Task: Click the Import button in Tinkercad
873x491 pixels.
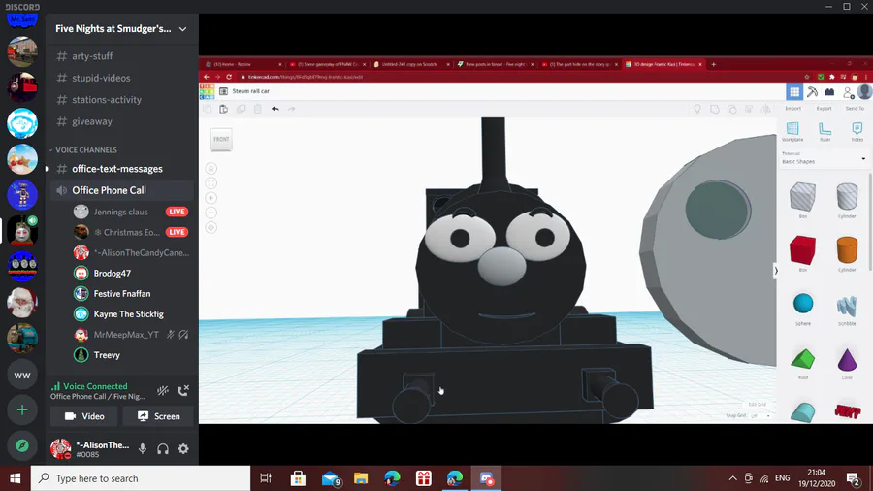Action: (792, 109)
